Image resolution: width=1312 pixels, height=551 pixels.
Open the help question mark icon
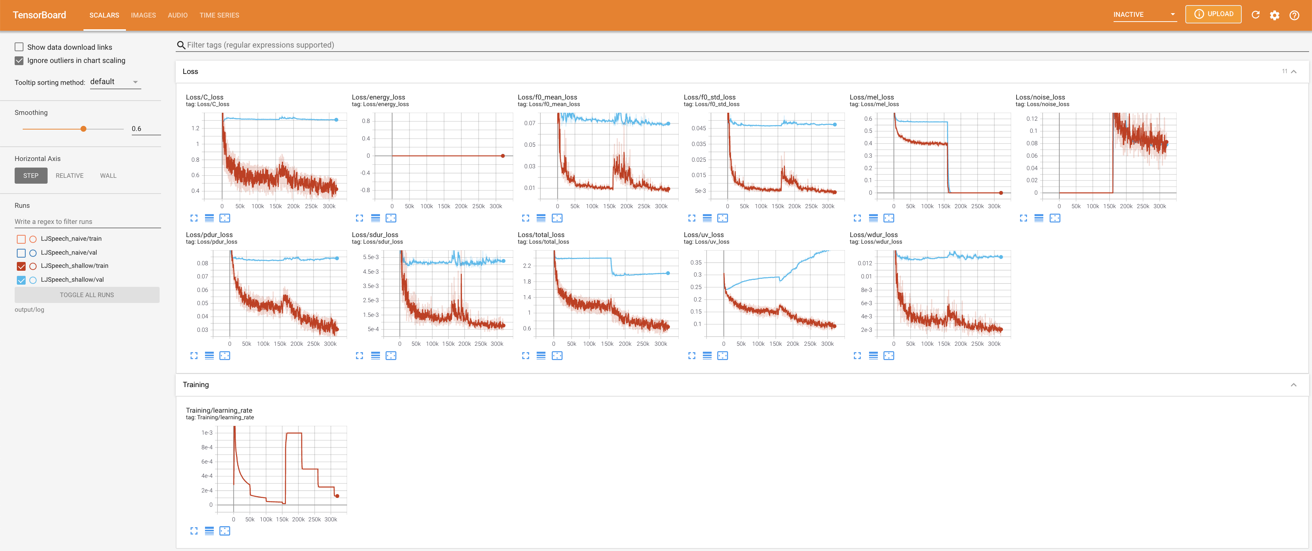point(1294,15)
